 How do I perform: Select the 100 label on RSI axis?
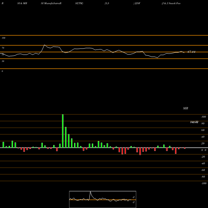point(3,38)
